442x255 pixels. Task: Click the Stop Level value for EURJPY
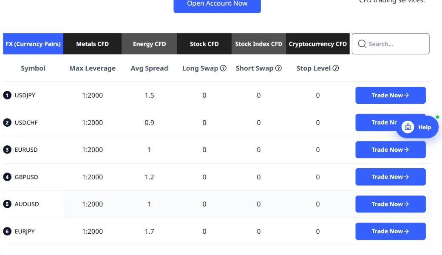(x=318, y=231)
